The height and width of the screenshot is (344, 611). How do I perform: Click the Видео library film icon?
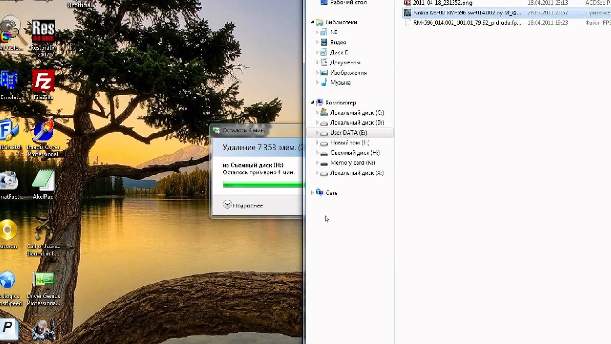pos(324,43)
